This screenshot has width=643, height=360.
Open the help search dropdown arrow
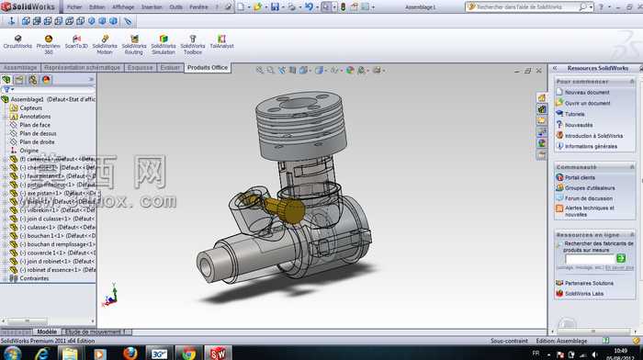pos(591,7)
